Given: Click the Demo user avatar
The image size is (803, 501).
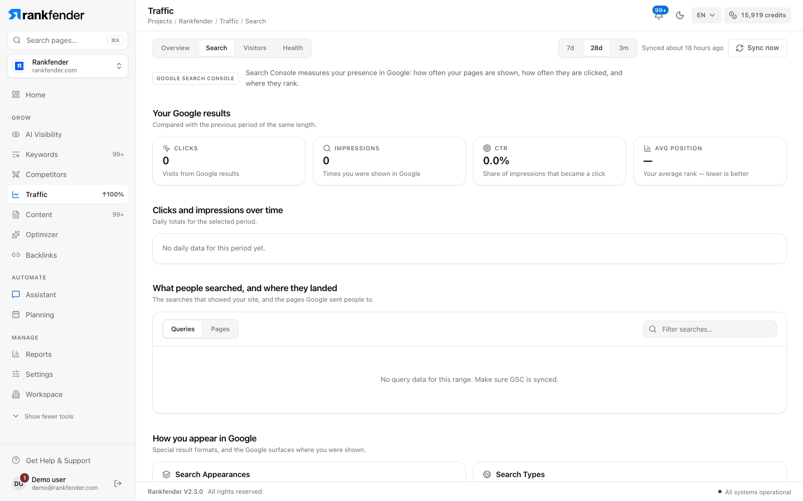Looking at the screenshot, I should pos(18,483).
